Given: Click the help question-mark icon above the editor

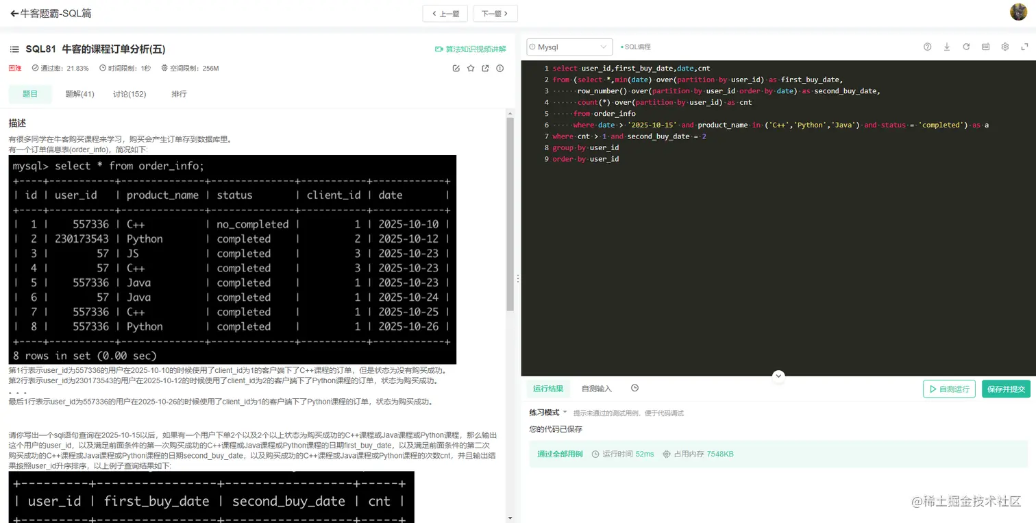Looking at the screenshot, I should (927, 47).
